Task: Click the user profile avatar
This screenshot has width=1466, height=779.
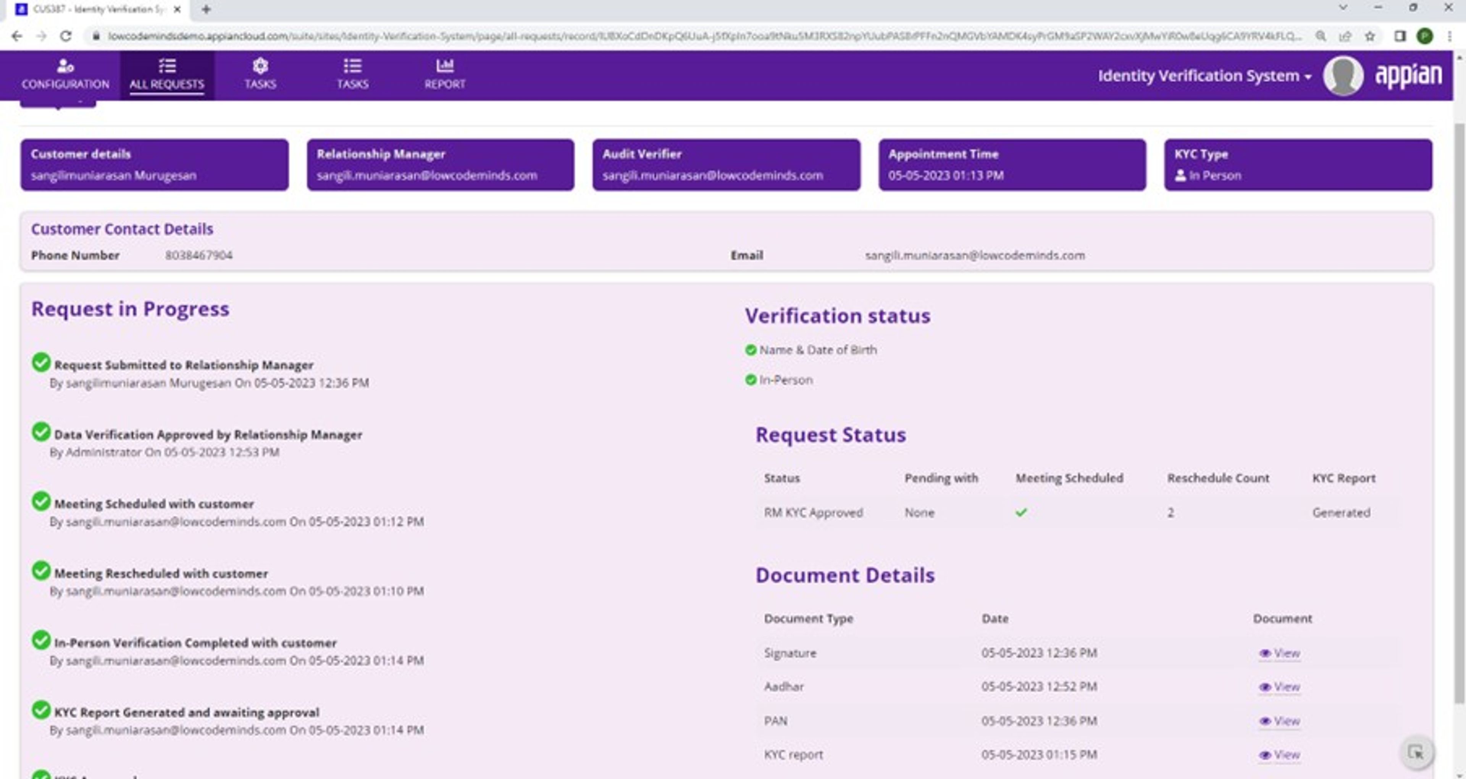Action: point(1343,76)
